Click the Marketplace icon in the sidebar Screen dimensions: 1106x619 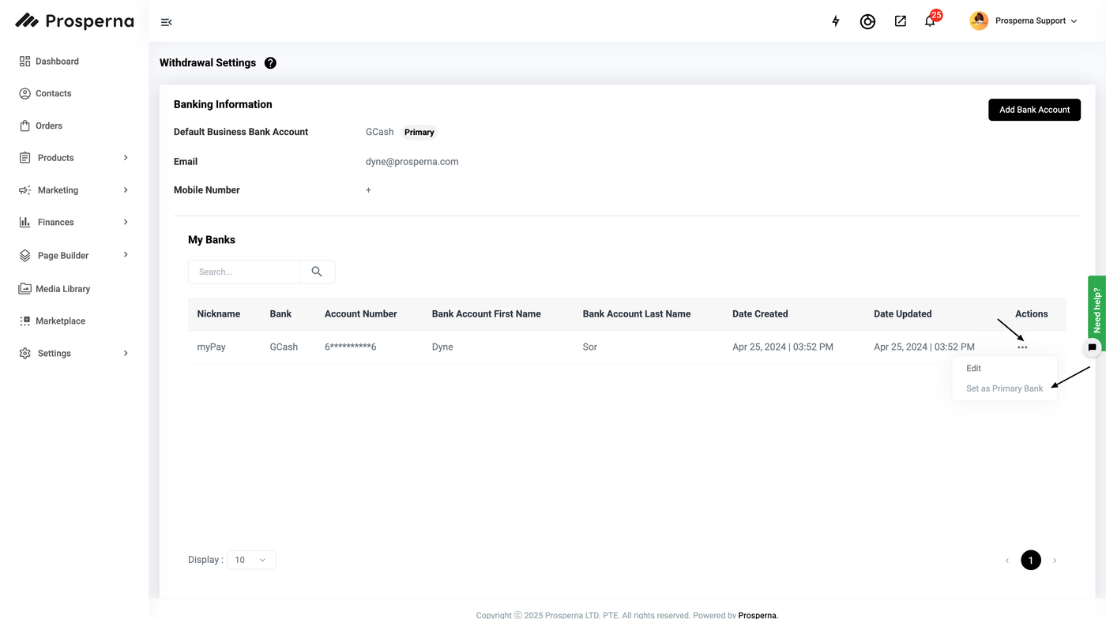point(24,321)
